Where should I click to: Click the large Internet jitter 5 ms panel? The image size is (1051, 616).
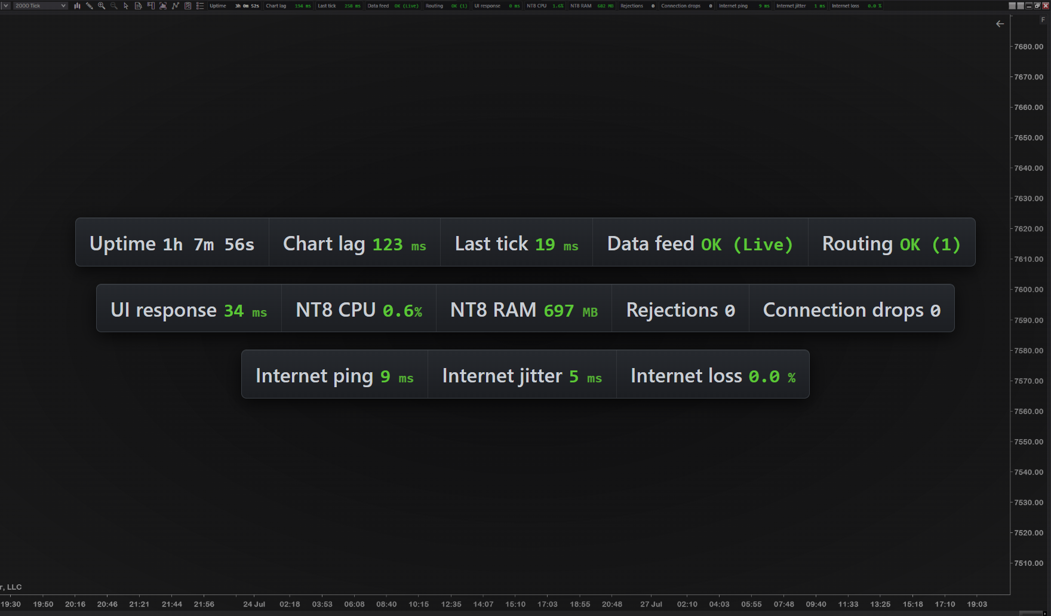tap(522, 374)
